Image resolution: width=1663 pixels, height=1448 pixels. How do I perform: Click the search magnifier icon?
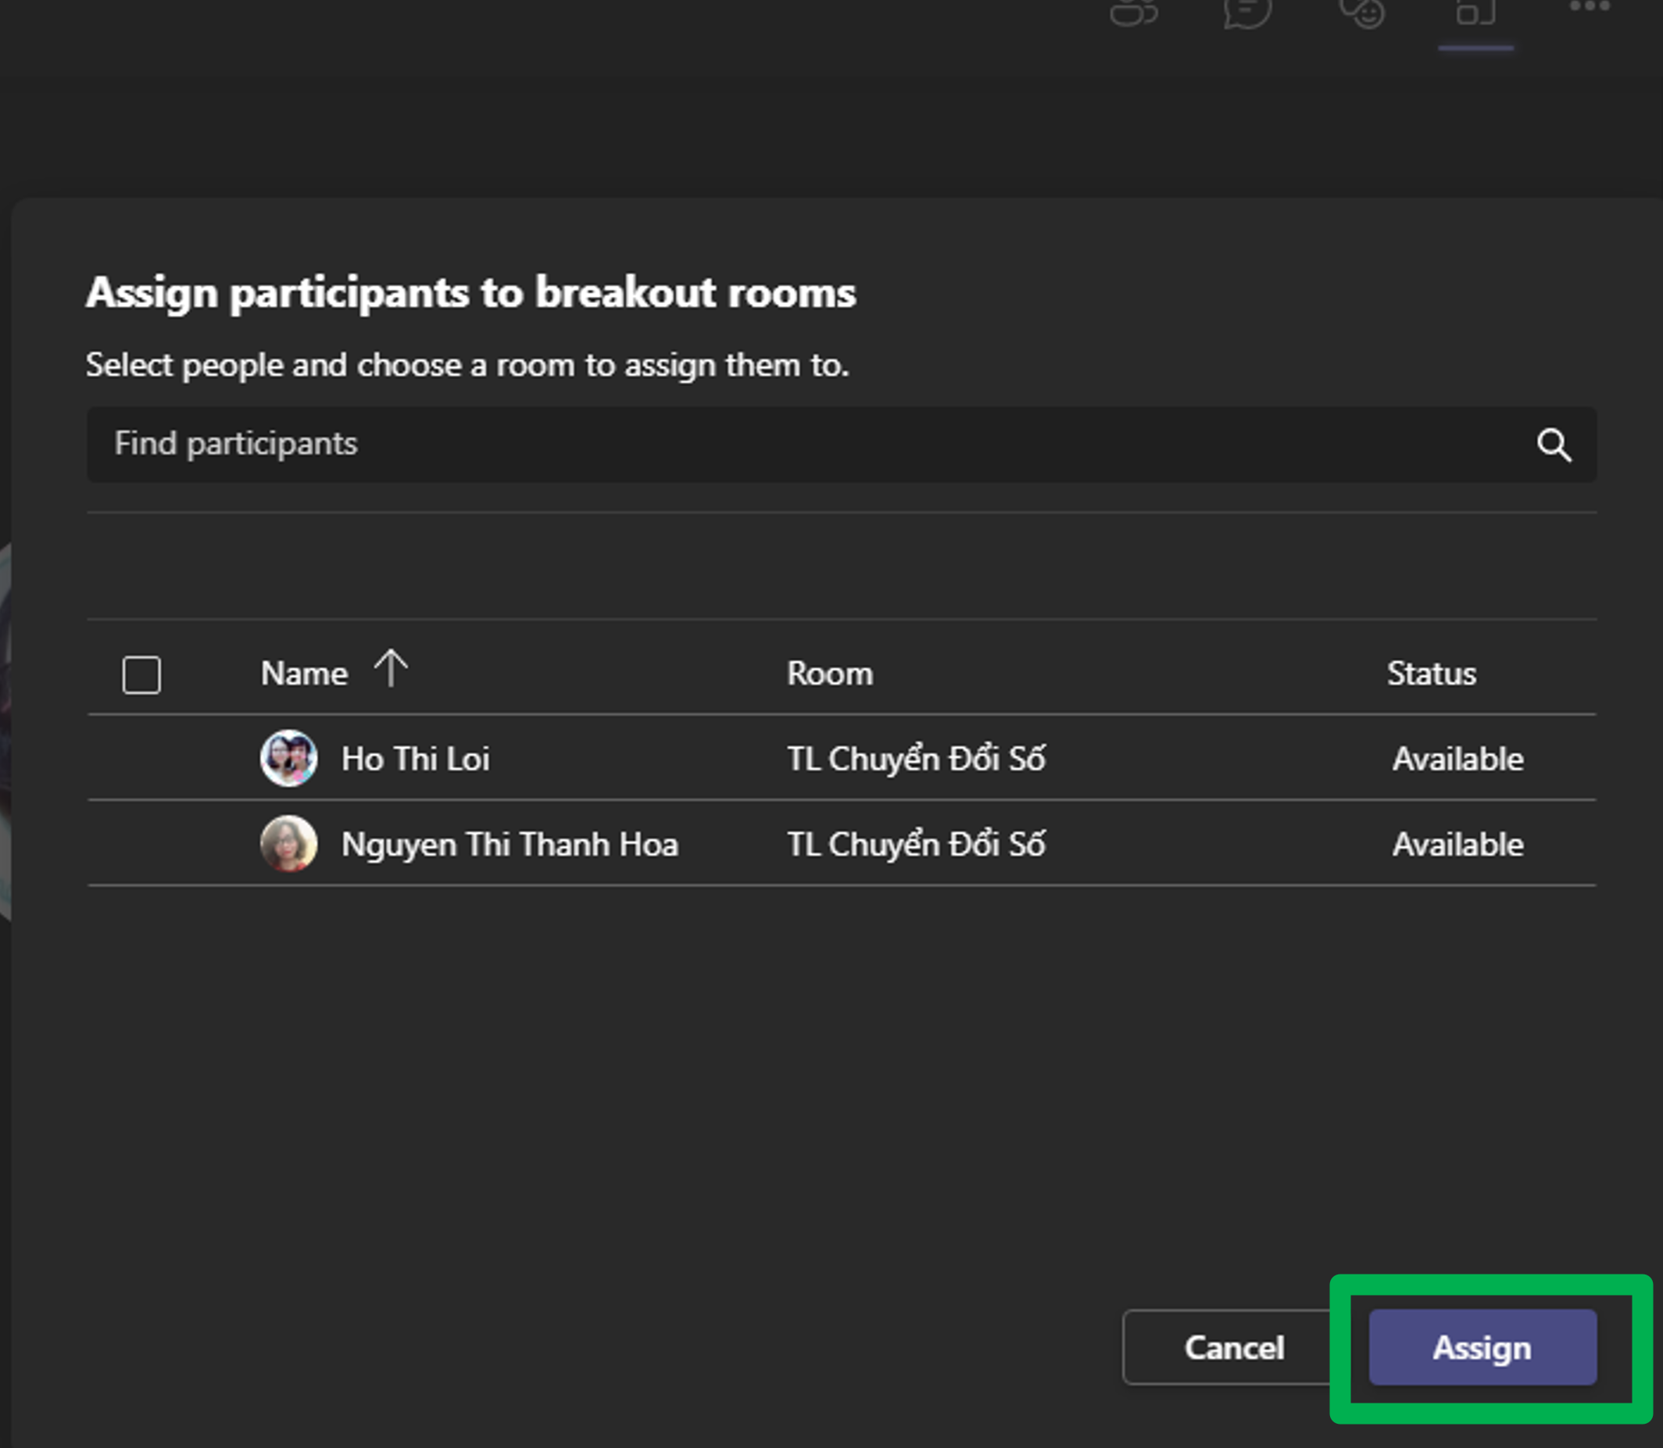[x=1553, y=445]
